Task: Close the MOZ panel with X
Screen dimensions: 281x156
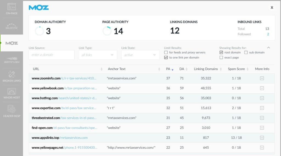Action: 272,7
